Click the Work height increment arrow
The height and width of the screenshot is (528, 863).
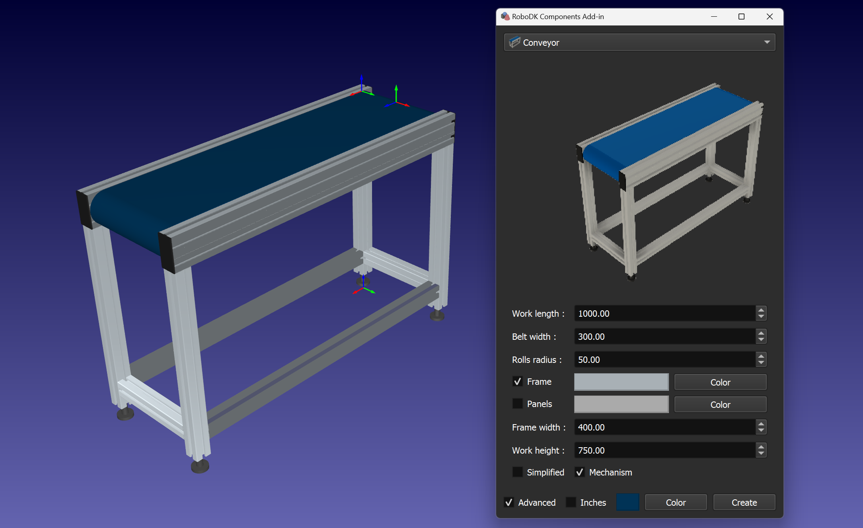point(760,447)
